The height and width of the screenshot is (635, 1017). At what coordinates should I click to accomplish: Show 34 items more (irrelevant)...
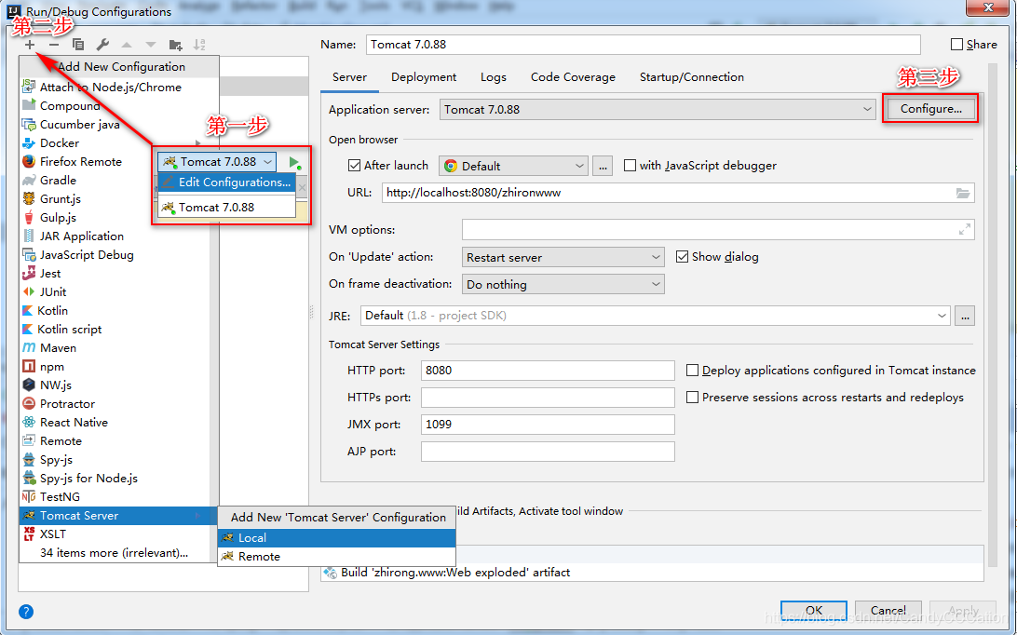click(x=115, y=553)
